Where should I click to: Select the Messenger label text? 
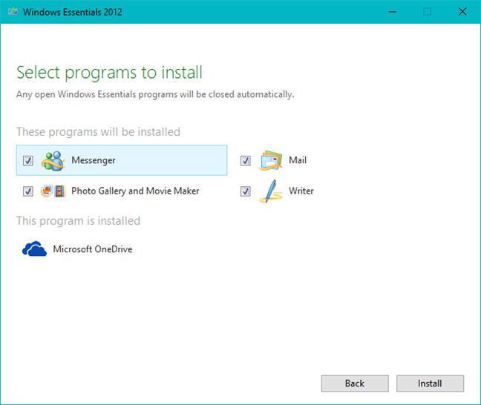[94, 160]
